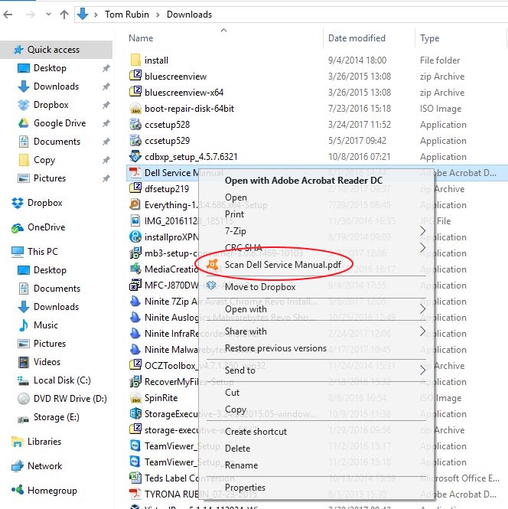The image size is (508, 509).
Task: Select bluescreenview-x64 zip archive
Action: pyautogui.click(x=184, y=93)
